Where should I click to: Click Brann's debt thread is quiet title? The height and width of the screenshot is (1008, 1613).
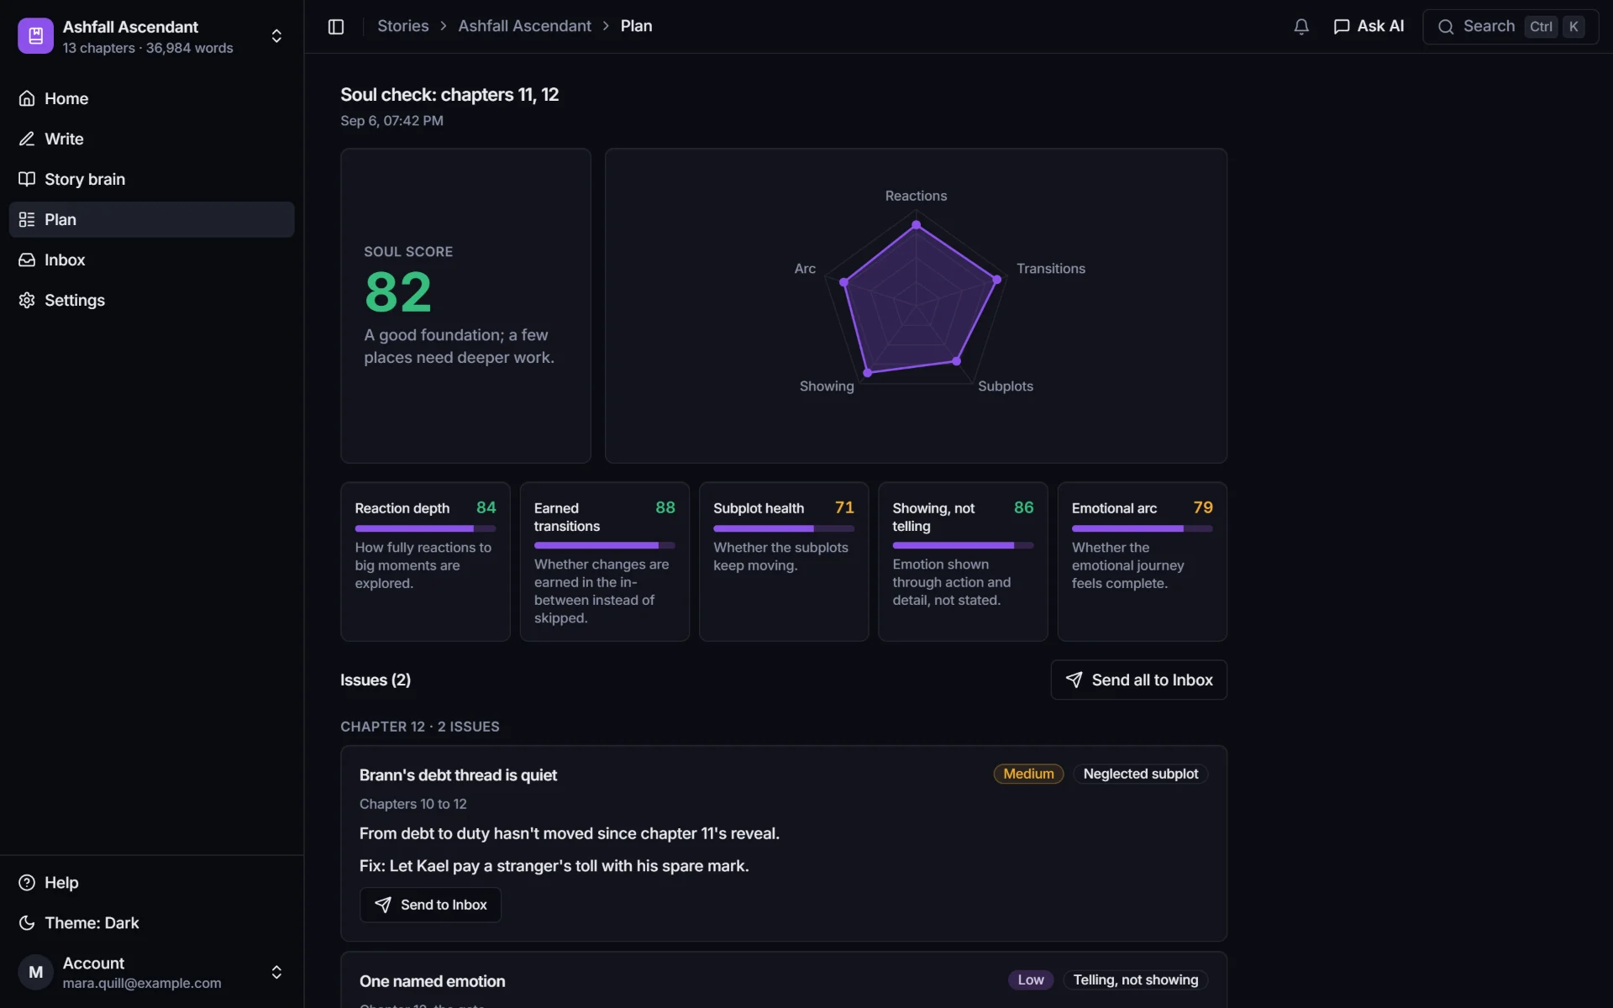tap(458, 775)
